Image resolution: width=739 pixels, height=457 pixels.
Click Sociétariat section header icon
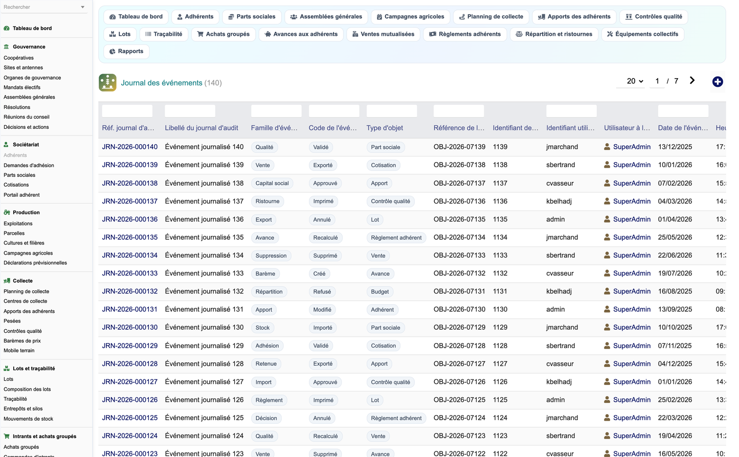point(7,145)
